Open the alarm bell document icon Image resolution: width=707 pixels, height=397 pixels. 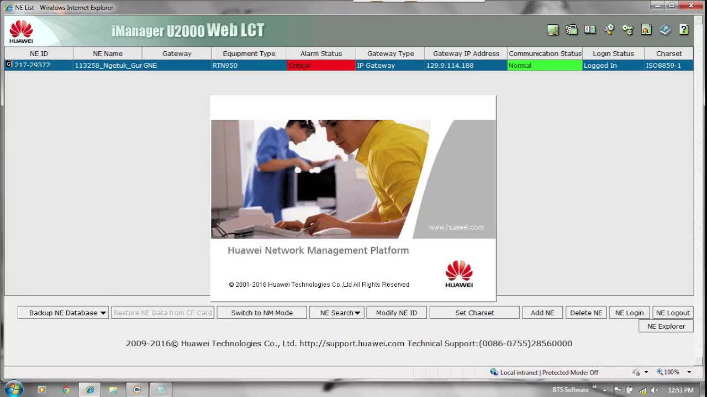[x=646, y=30]
